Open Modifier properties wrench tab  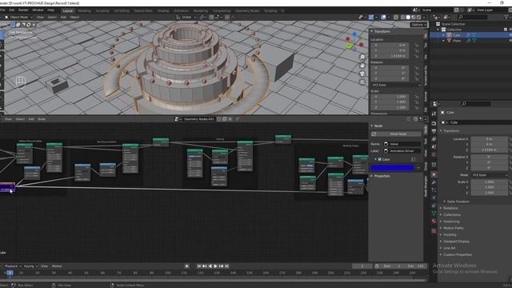434,182
